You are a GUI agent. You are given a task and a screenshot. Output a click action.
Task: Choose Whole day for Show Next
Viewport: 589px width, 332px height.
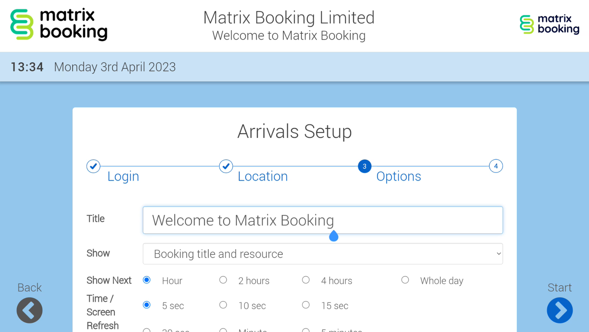(x=405, y=280)
